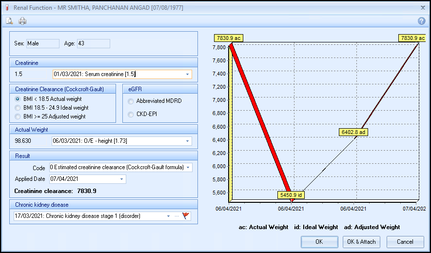Open the Applied Date picker dropdown
The image size is (431, 253).
pos(121,179)
